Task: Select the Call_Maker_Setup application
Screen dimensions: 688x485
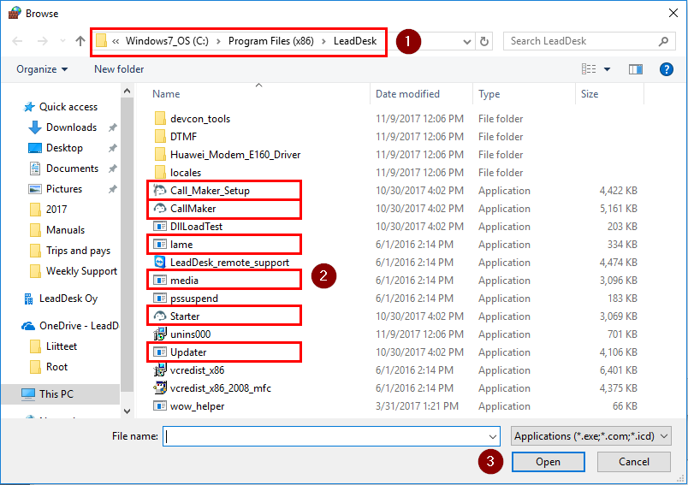Action: click(201, 191)
